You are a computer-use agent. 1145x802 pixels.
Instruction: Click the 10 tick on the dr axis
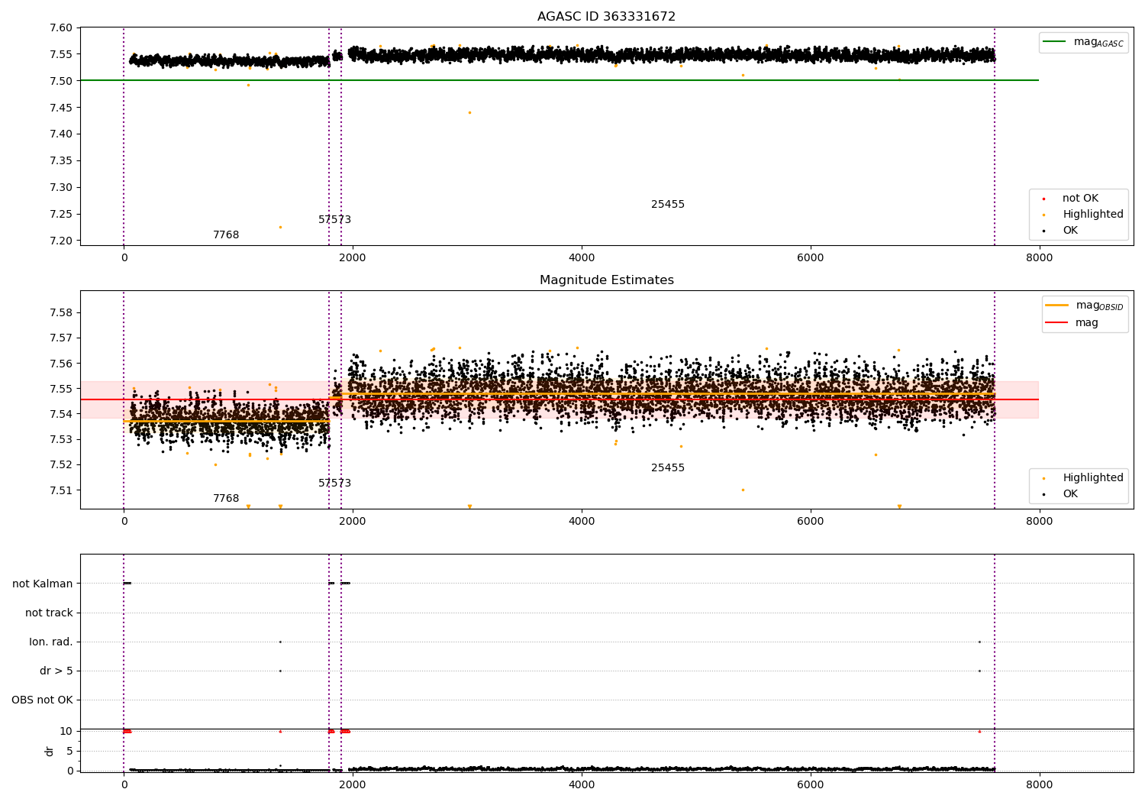point(66,732)
